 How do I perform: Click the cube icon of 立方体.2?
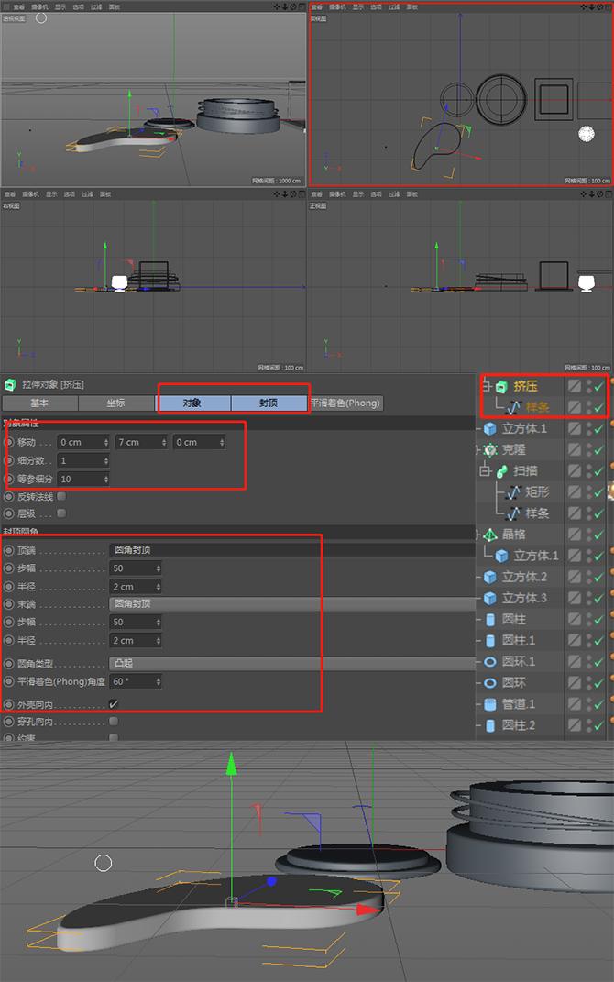tap(489, 577)
